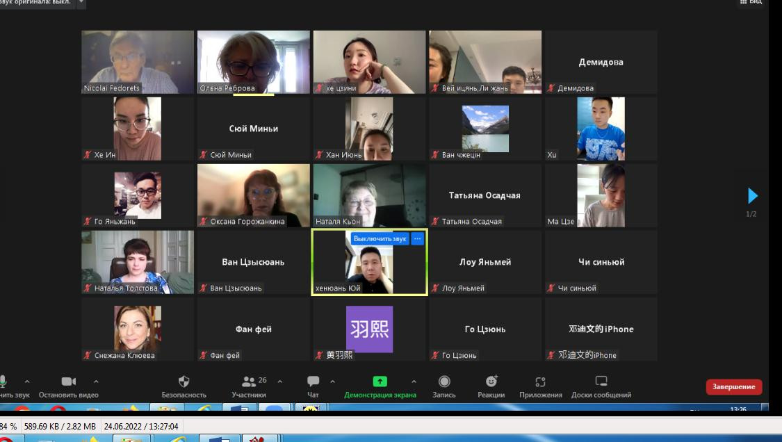782x442 pixels.
Task: Select Олена Реброва video tile
Action: pyautogui.click(x=253, y=62)
